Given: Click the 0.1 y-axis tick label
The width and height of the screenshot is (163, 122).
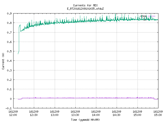Looking at the screenshot, I should [x=9, y=89].
